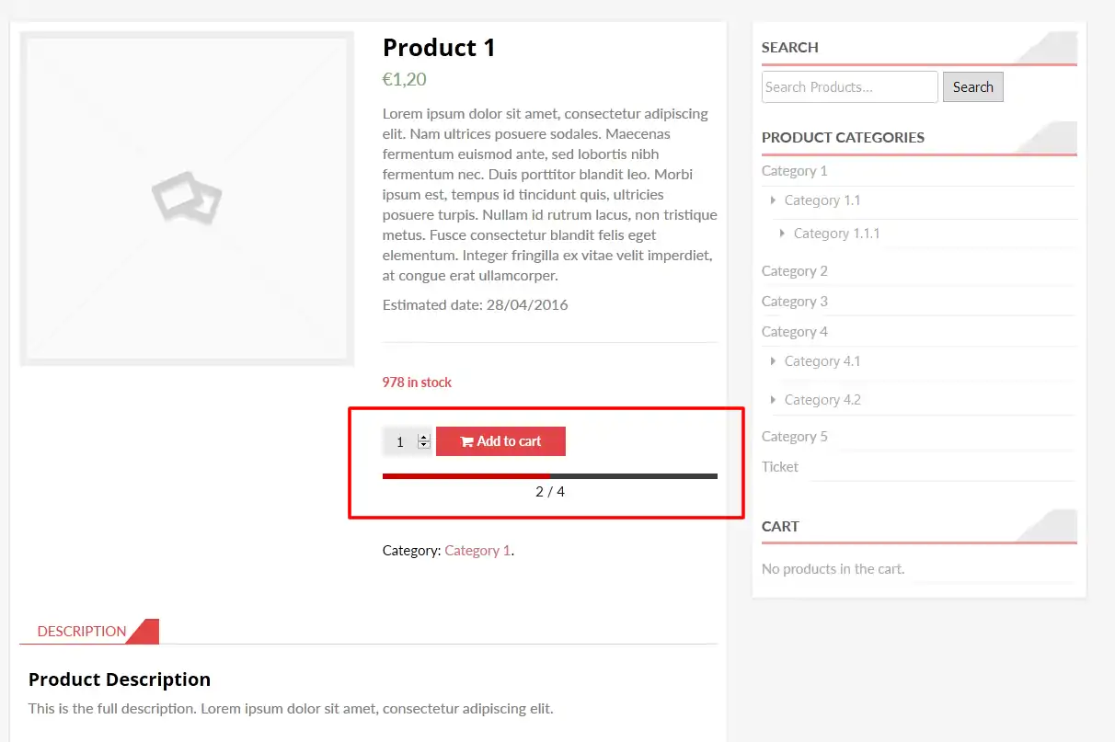
Task: Open the Category 5 listing
Action: point(794,436)
